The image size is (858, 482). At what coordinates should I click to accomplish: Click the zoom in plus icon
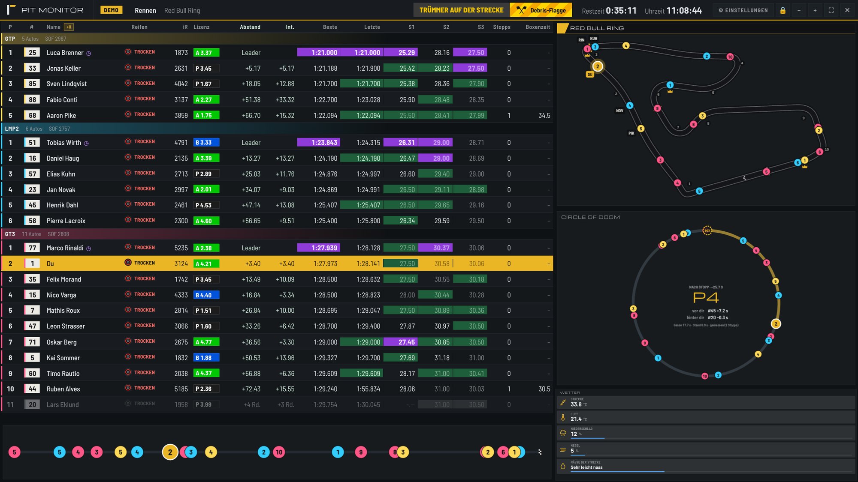[x=815, y=10]
